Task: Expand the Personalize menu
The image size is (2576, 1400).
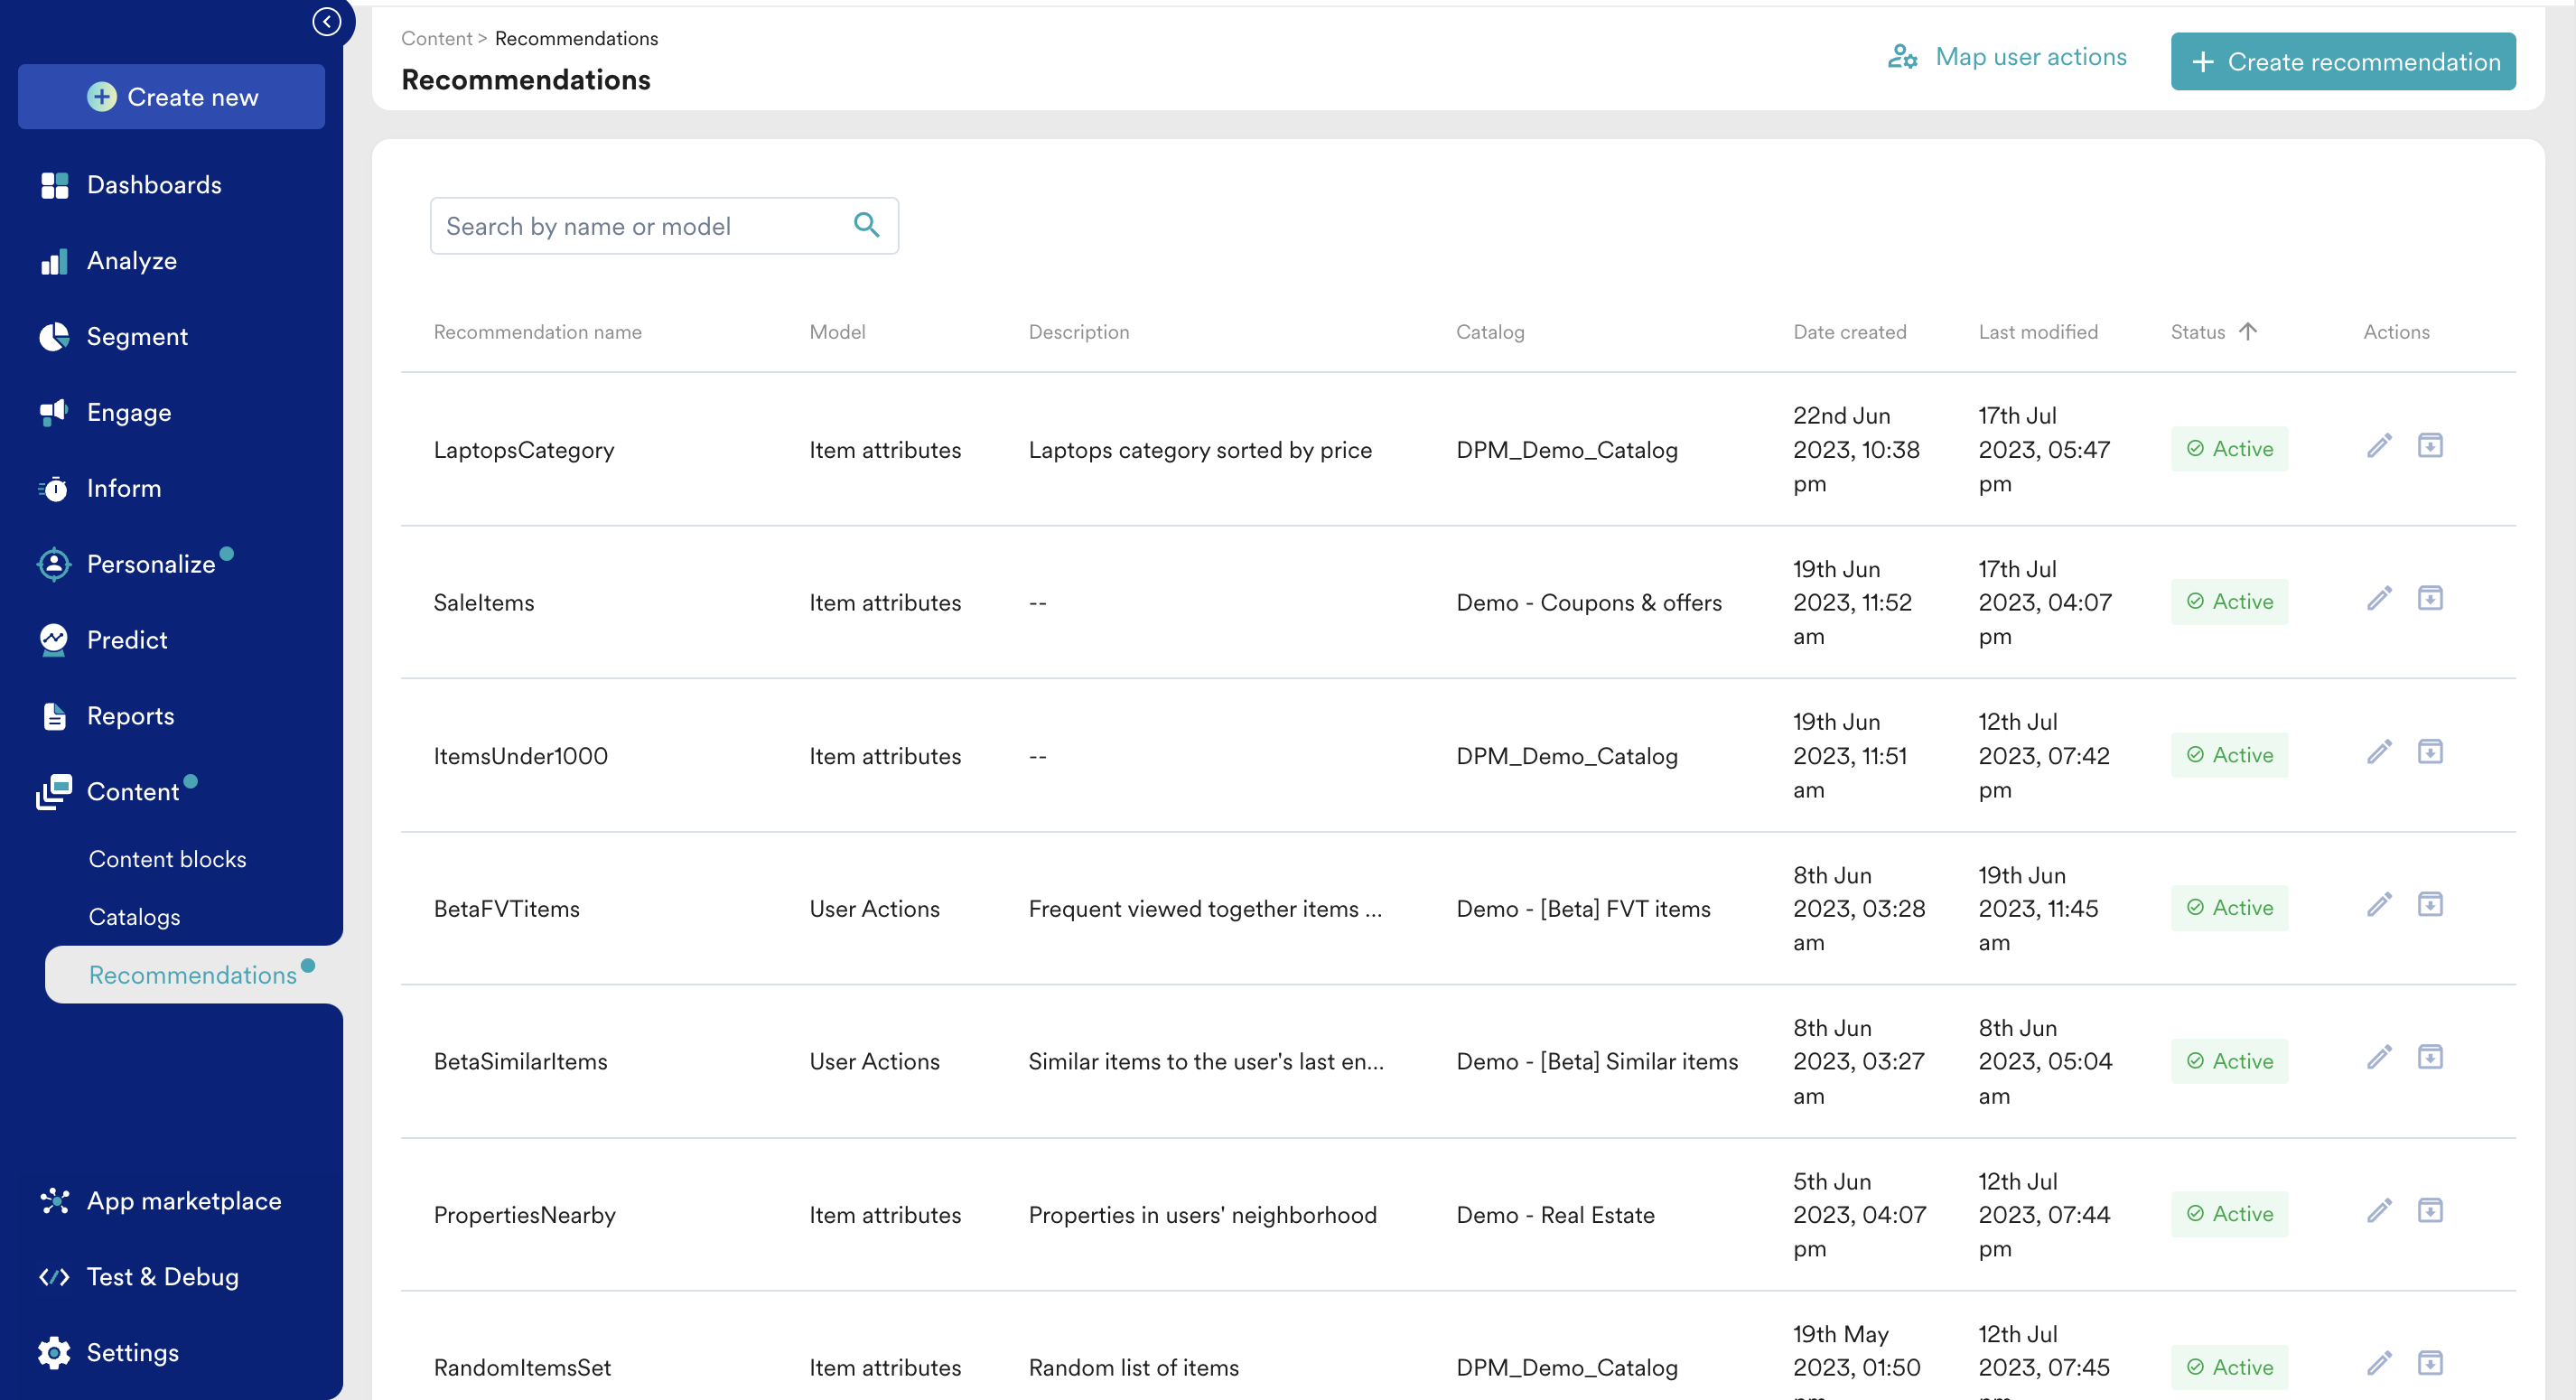Action: click(x=150, y=564)
